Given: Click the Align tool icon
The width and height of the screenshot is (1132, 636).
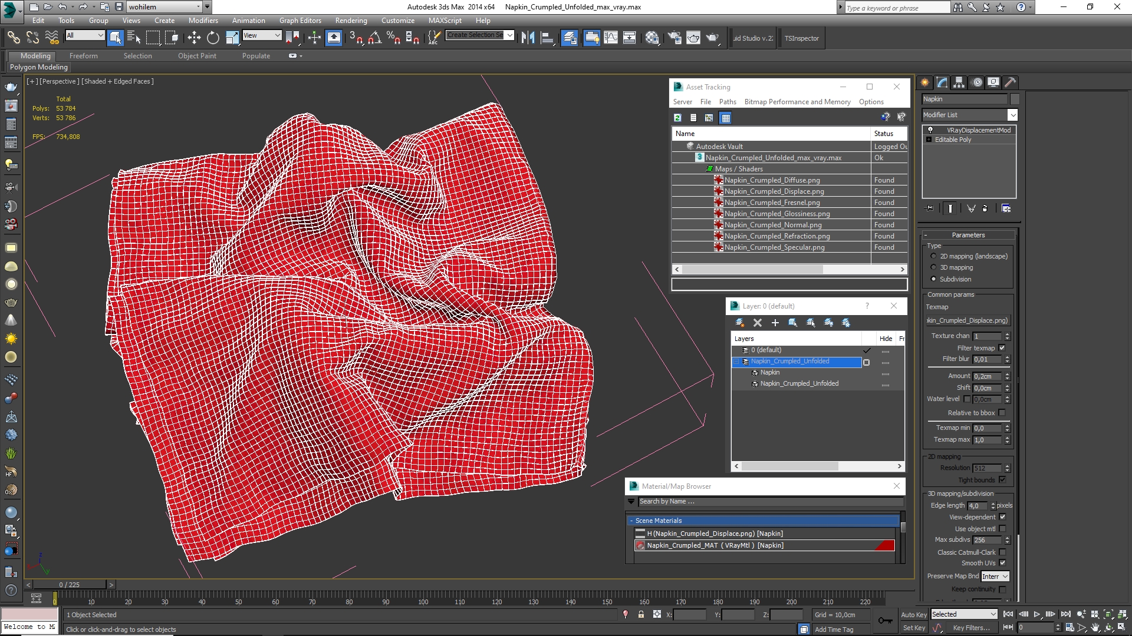Looking at the screenshot, I should 547,38.
